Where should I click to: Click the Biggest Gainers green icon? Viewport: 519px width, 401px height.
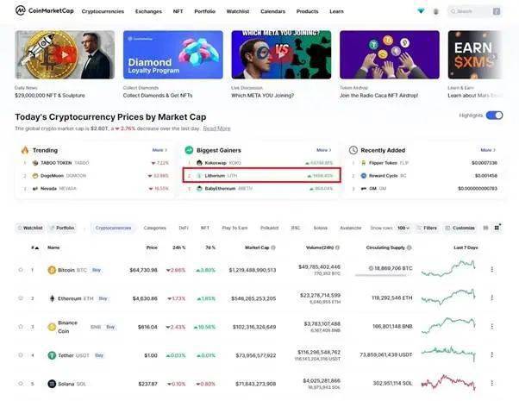tap(189, 150)
